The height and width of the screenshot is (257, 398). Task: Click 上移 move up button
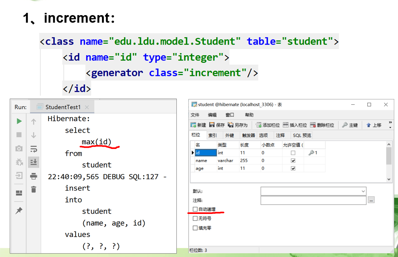(373, 125)
